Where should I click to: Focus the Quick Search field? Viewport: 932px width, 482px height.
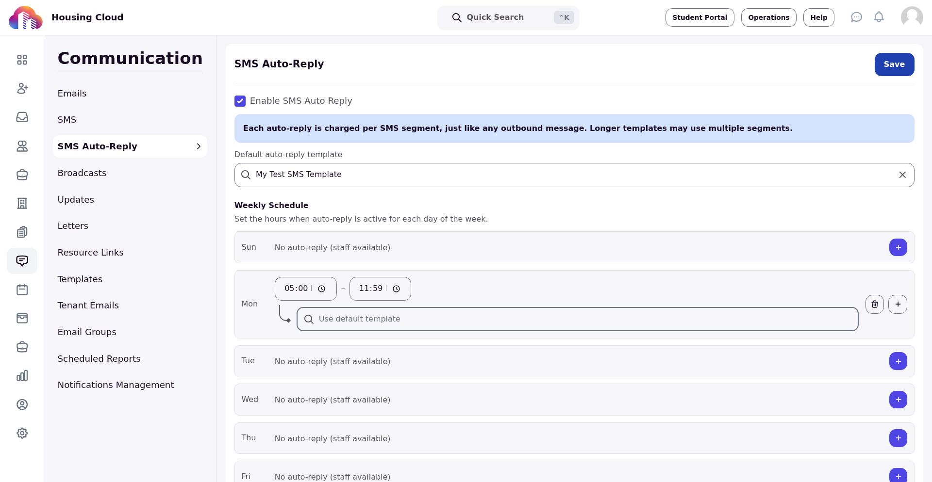tap(508, 18)
